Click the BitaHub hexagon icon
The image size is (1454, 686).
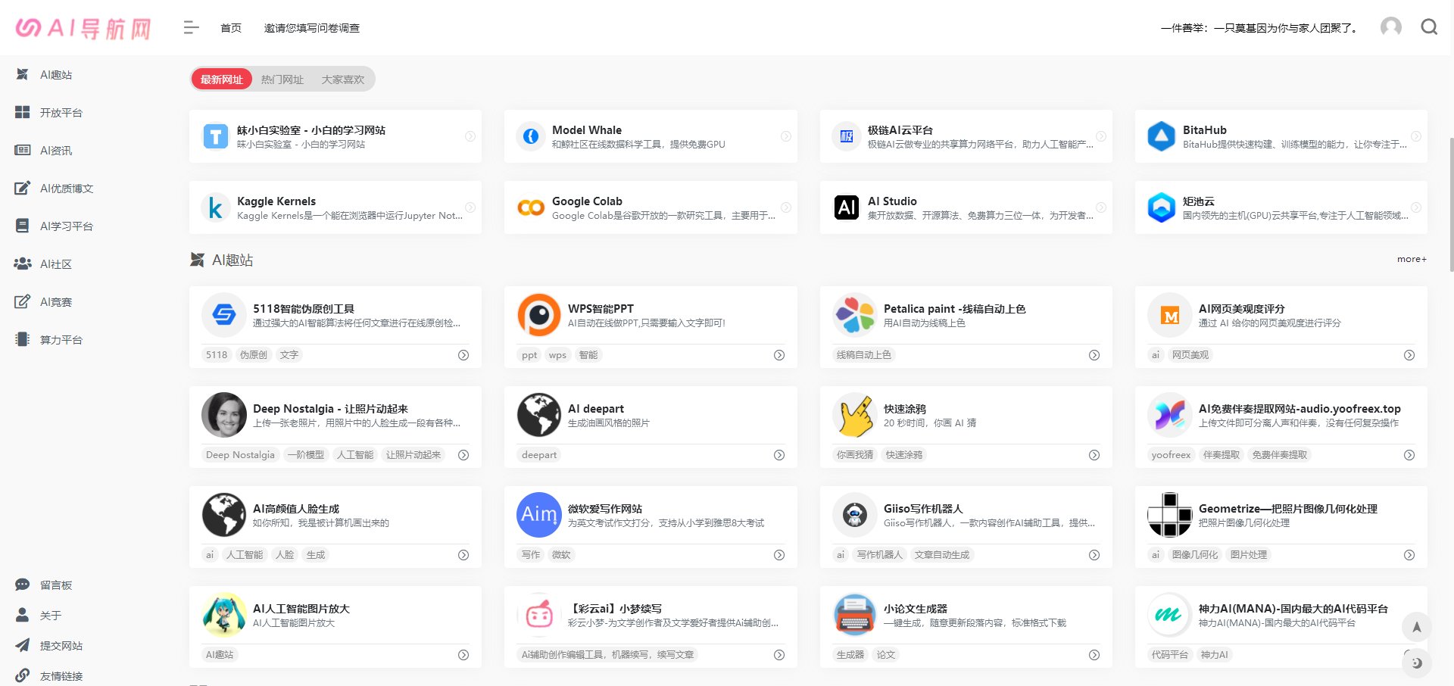coord(1161,136)
